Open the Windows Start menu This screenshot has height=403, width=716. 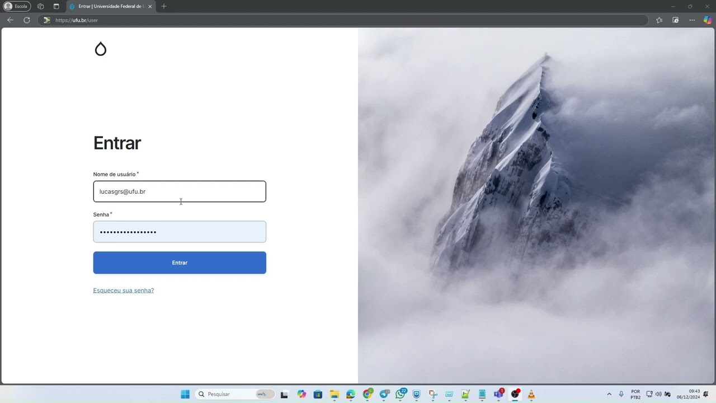pyautogui.click(x=185, y=394)
